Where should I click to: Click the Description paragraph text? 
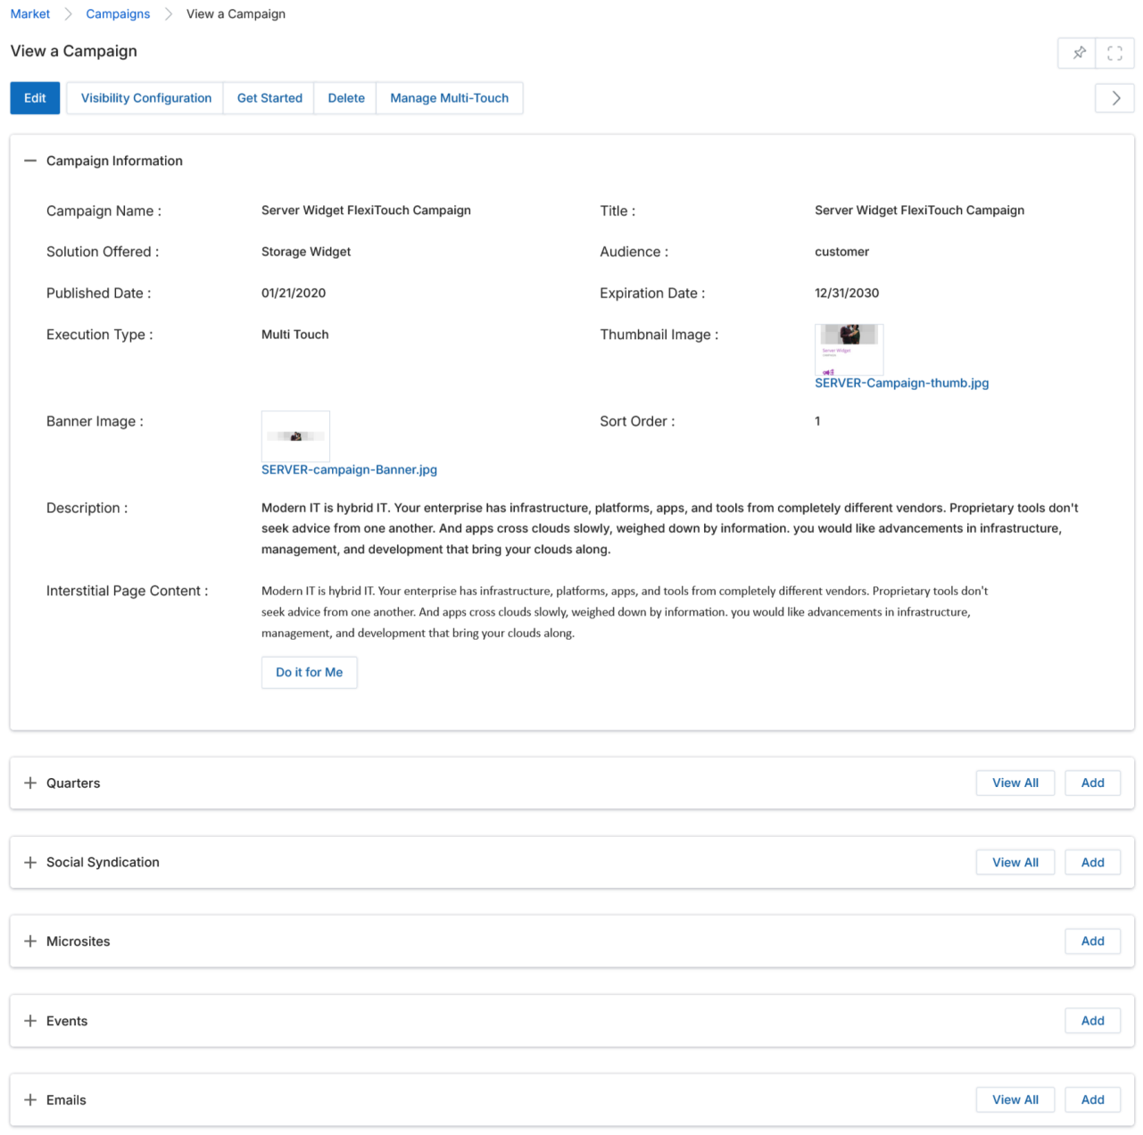click(x=670, y=528)
